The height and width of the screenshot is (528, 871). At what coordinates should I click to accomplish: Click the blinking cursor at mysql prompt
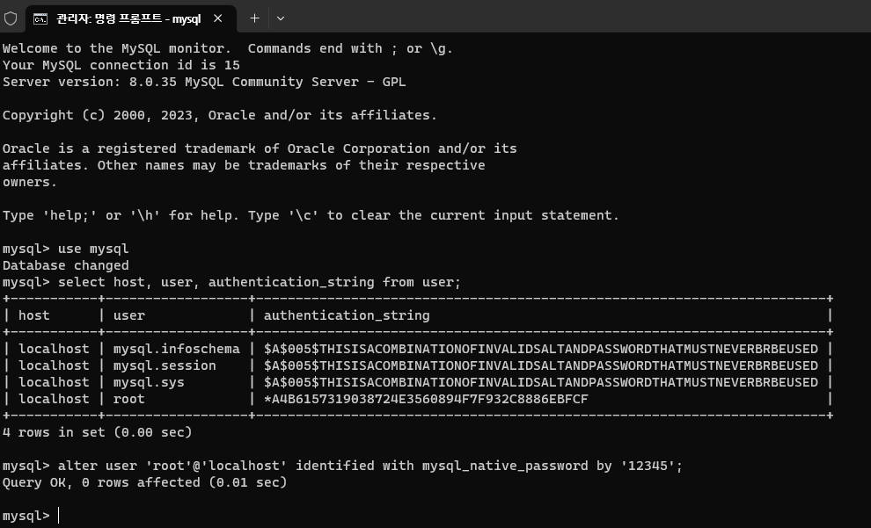(x=58, y=516)
